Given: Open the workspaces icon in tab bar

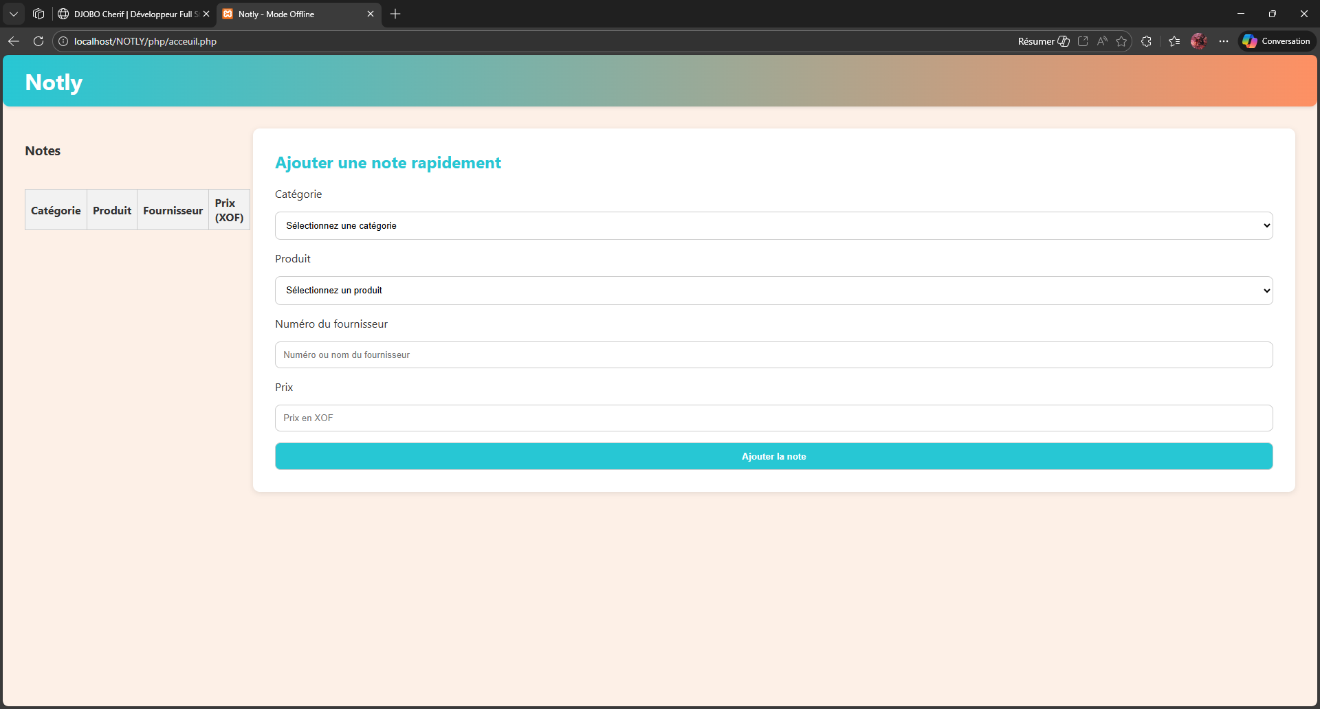Looking at the screenshot, I should (x=38, y=14).
